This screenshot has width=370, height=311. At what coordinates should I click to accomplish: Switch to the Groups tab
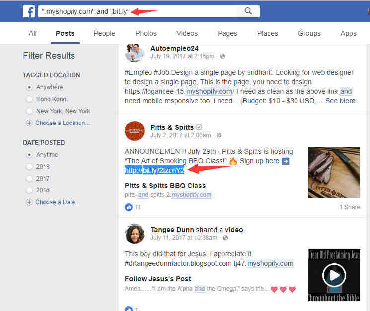pos(309,33)
